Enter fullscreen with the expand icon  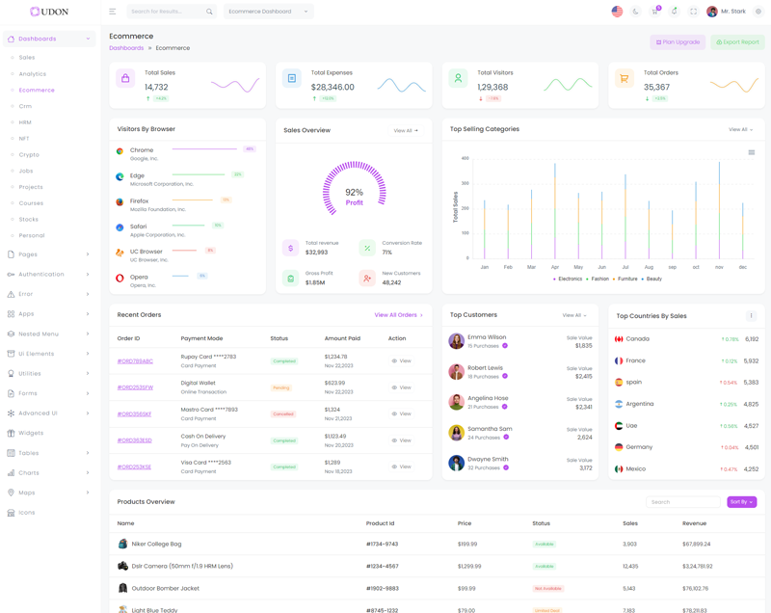point(693,12)
